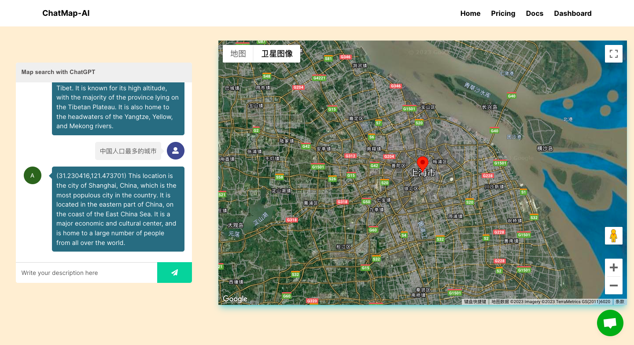
Task: Click the 青浦区 district label
Action: 311,203
